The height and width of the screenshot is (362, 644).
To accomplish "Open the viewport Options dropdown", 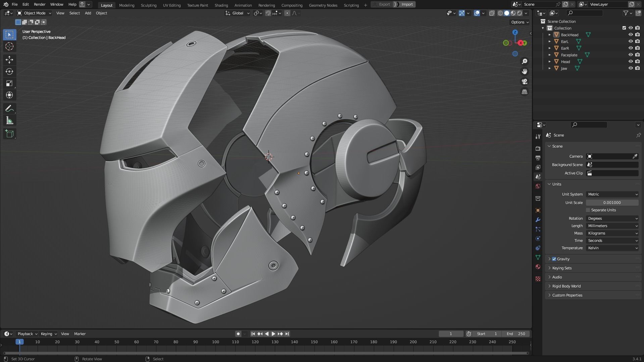I will tap(520, 22).
